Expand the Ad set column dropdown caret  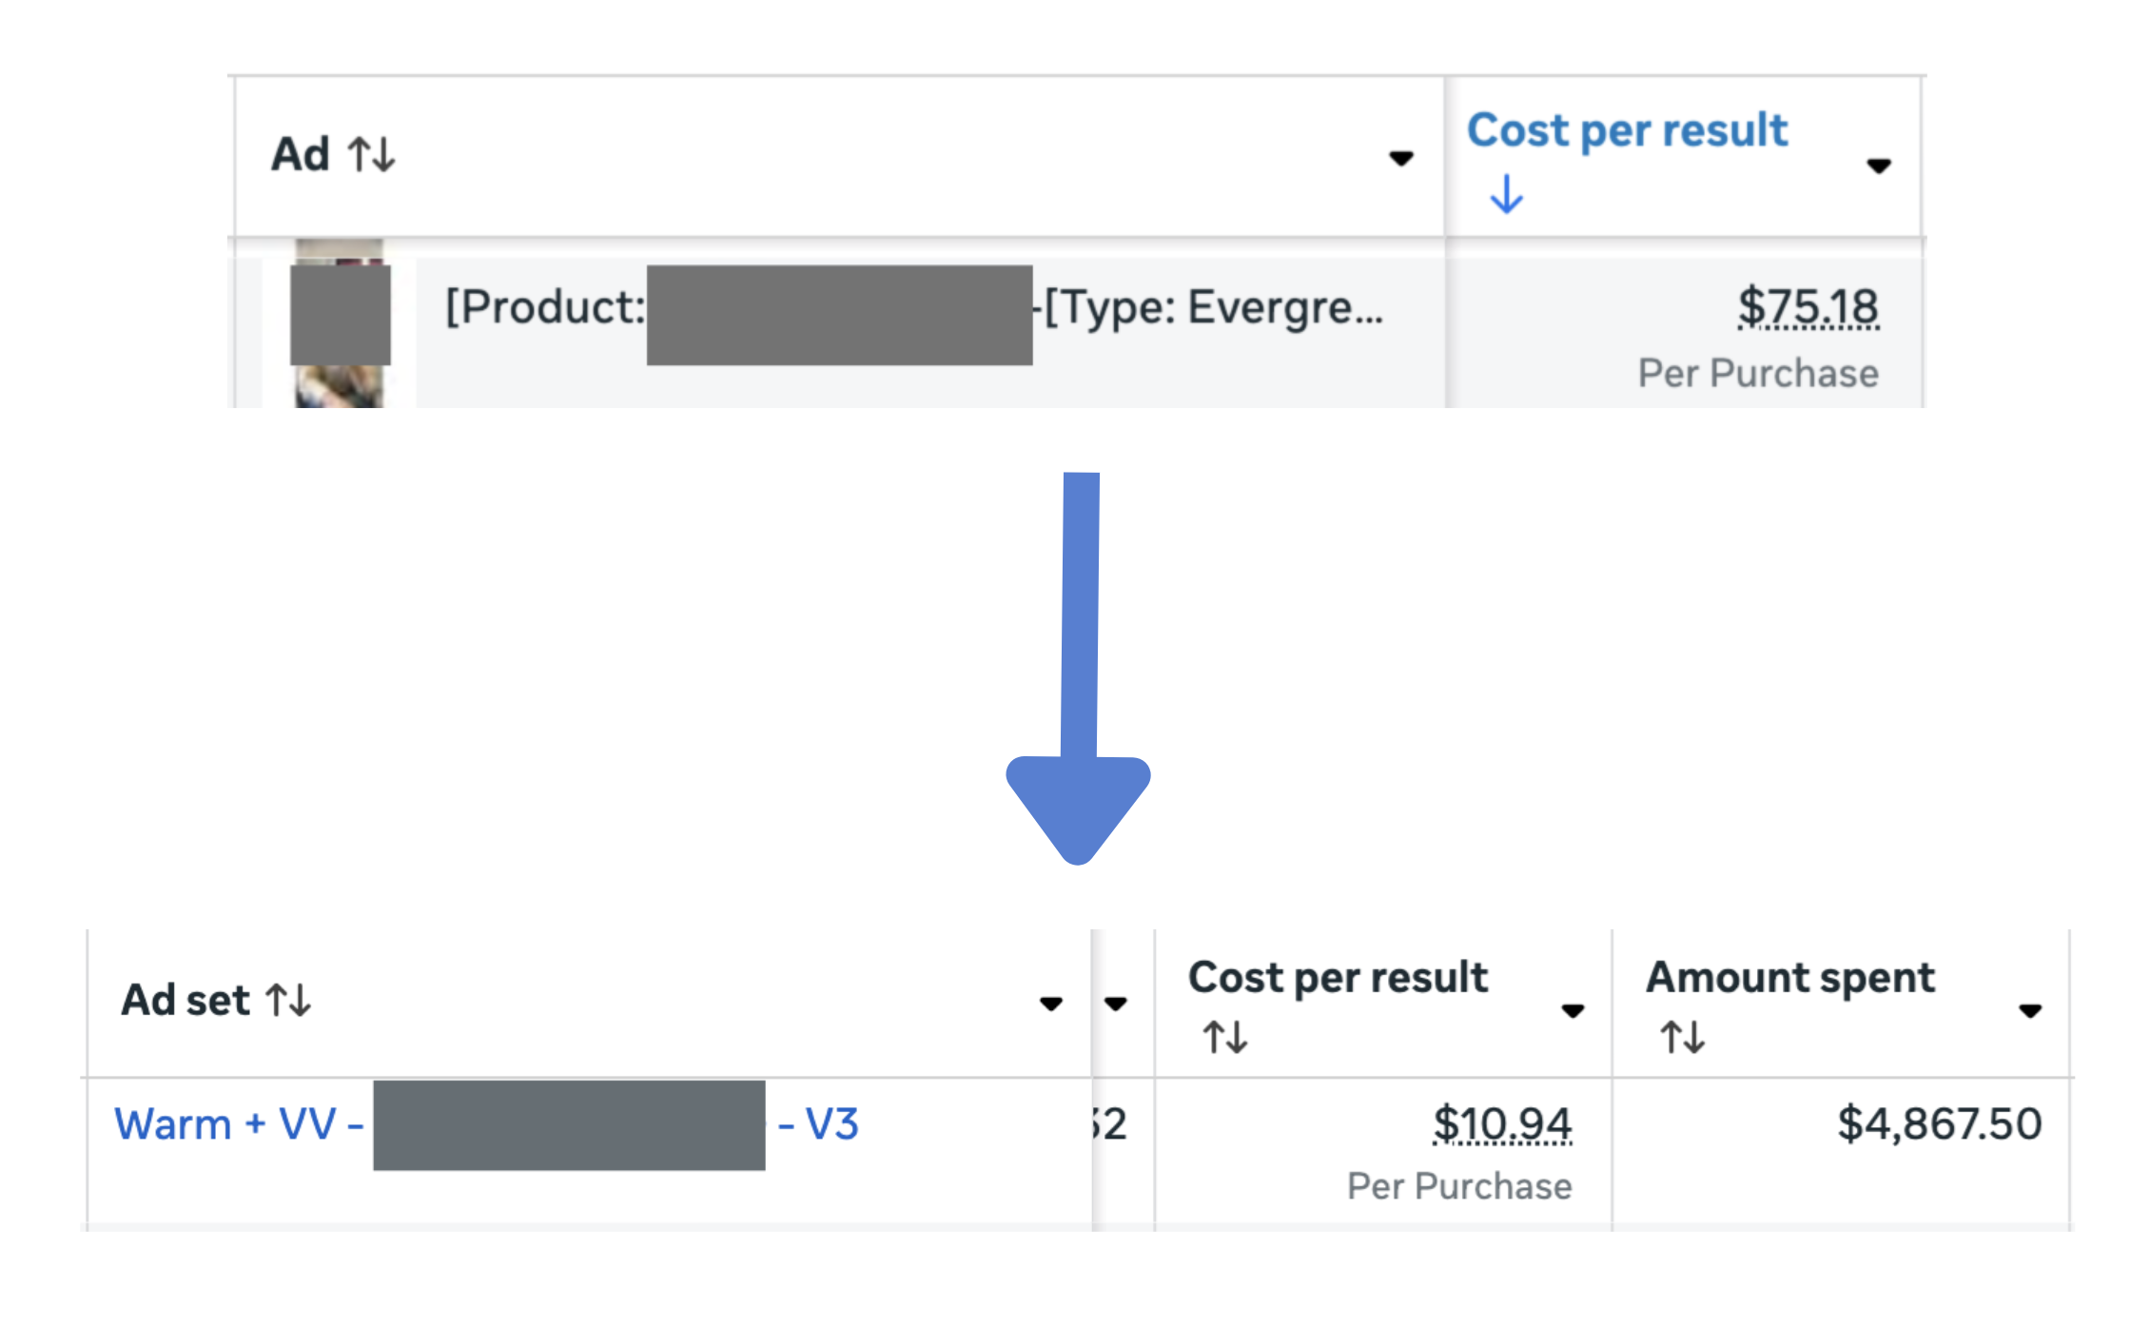pyautogui.click(x=1050, y=1004)
